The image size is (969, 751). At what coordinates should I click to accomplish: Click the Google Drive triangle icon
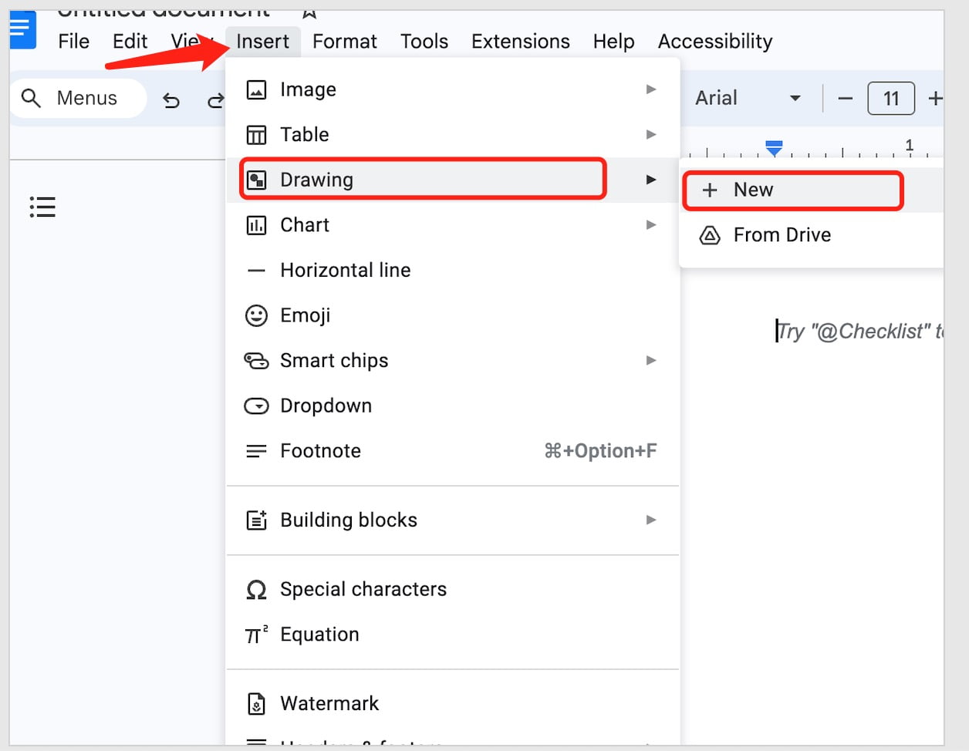(x=709, y=235)
